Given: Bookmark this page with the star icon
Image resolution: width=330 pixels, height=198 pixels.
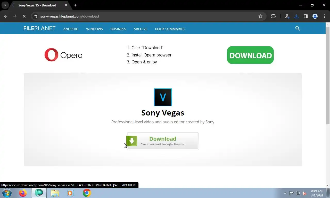Looking at the screenshot, I should click(x=260, y=16).
